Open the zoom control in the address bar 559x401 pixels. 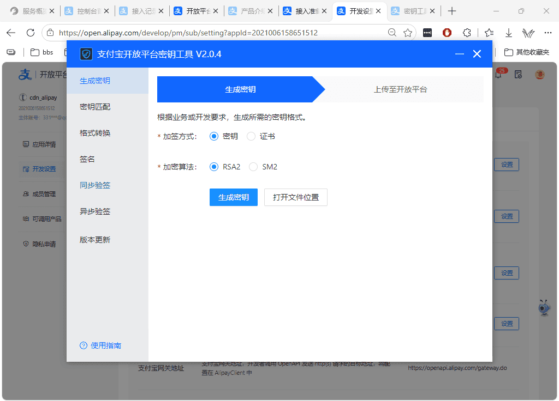(392, 33)
